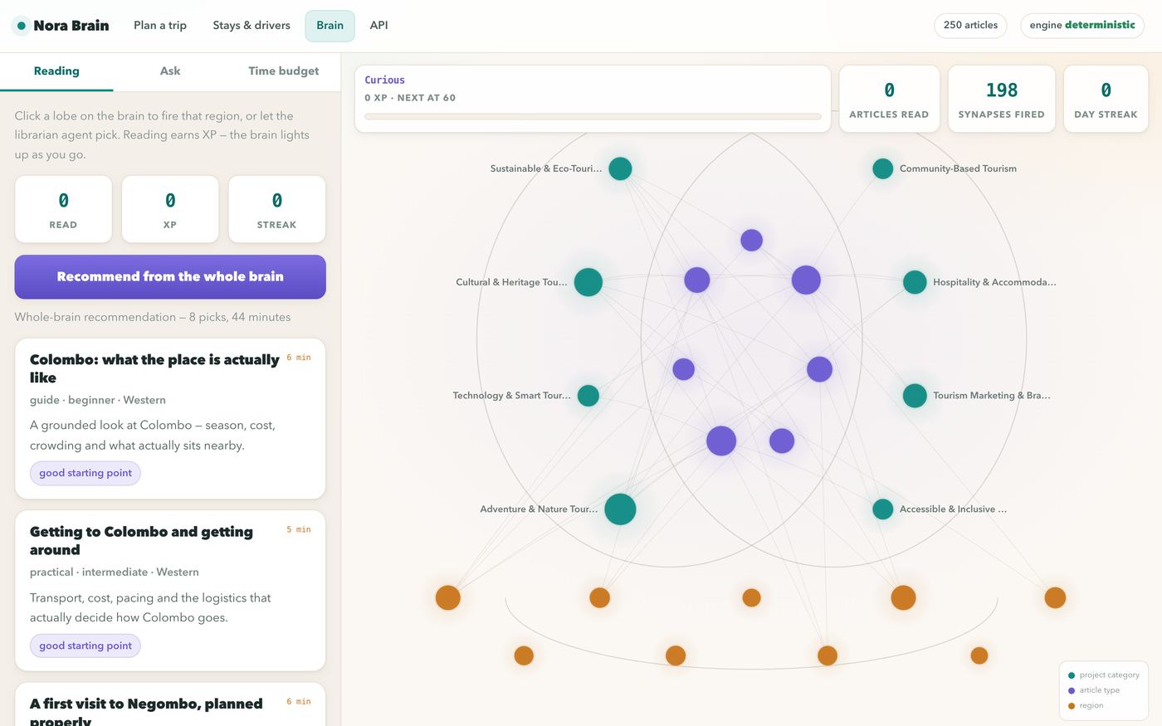Click the Adventure & Nature Tourism node

point(620,509)
